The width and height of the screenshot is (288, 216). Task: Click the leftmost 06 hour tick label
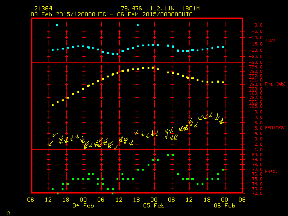[x=31, y=199]
